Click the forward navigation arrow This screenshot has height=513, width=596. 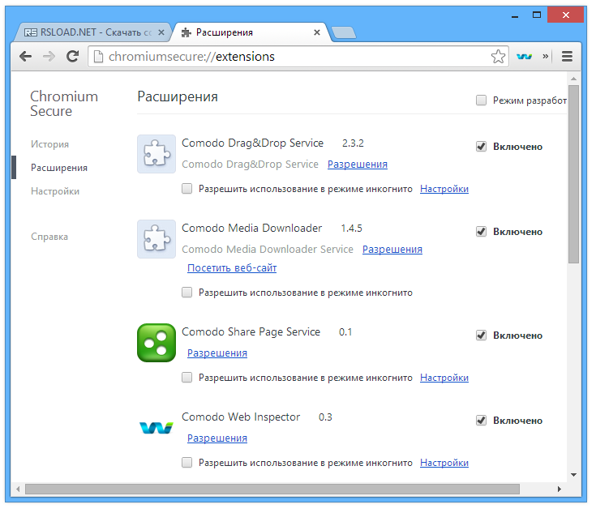coord(49,57)
